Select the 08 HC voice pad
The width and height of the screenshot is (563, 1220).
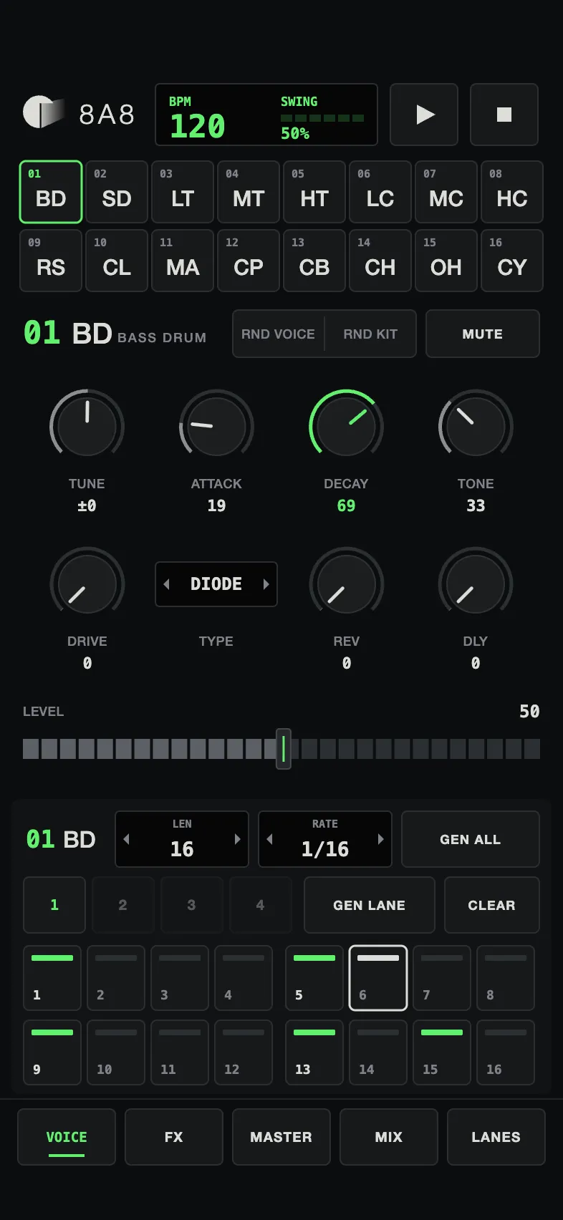[512, 192]
